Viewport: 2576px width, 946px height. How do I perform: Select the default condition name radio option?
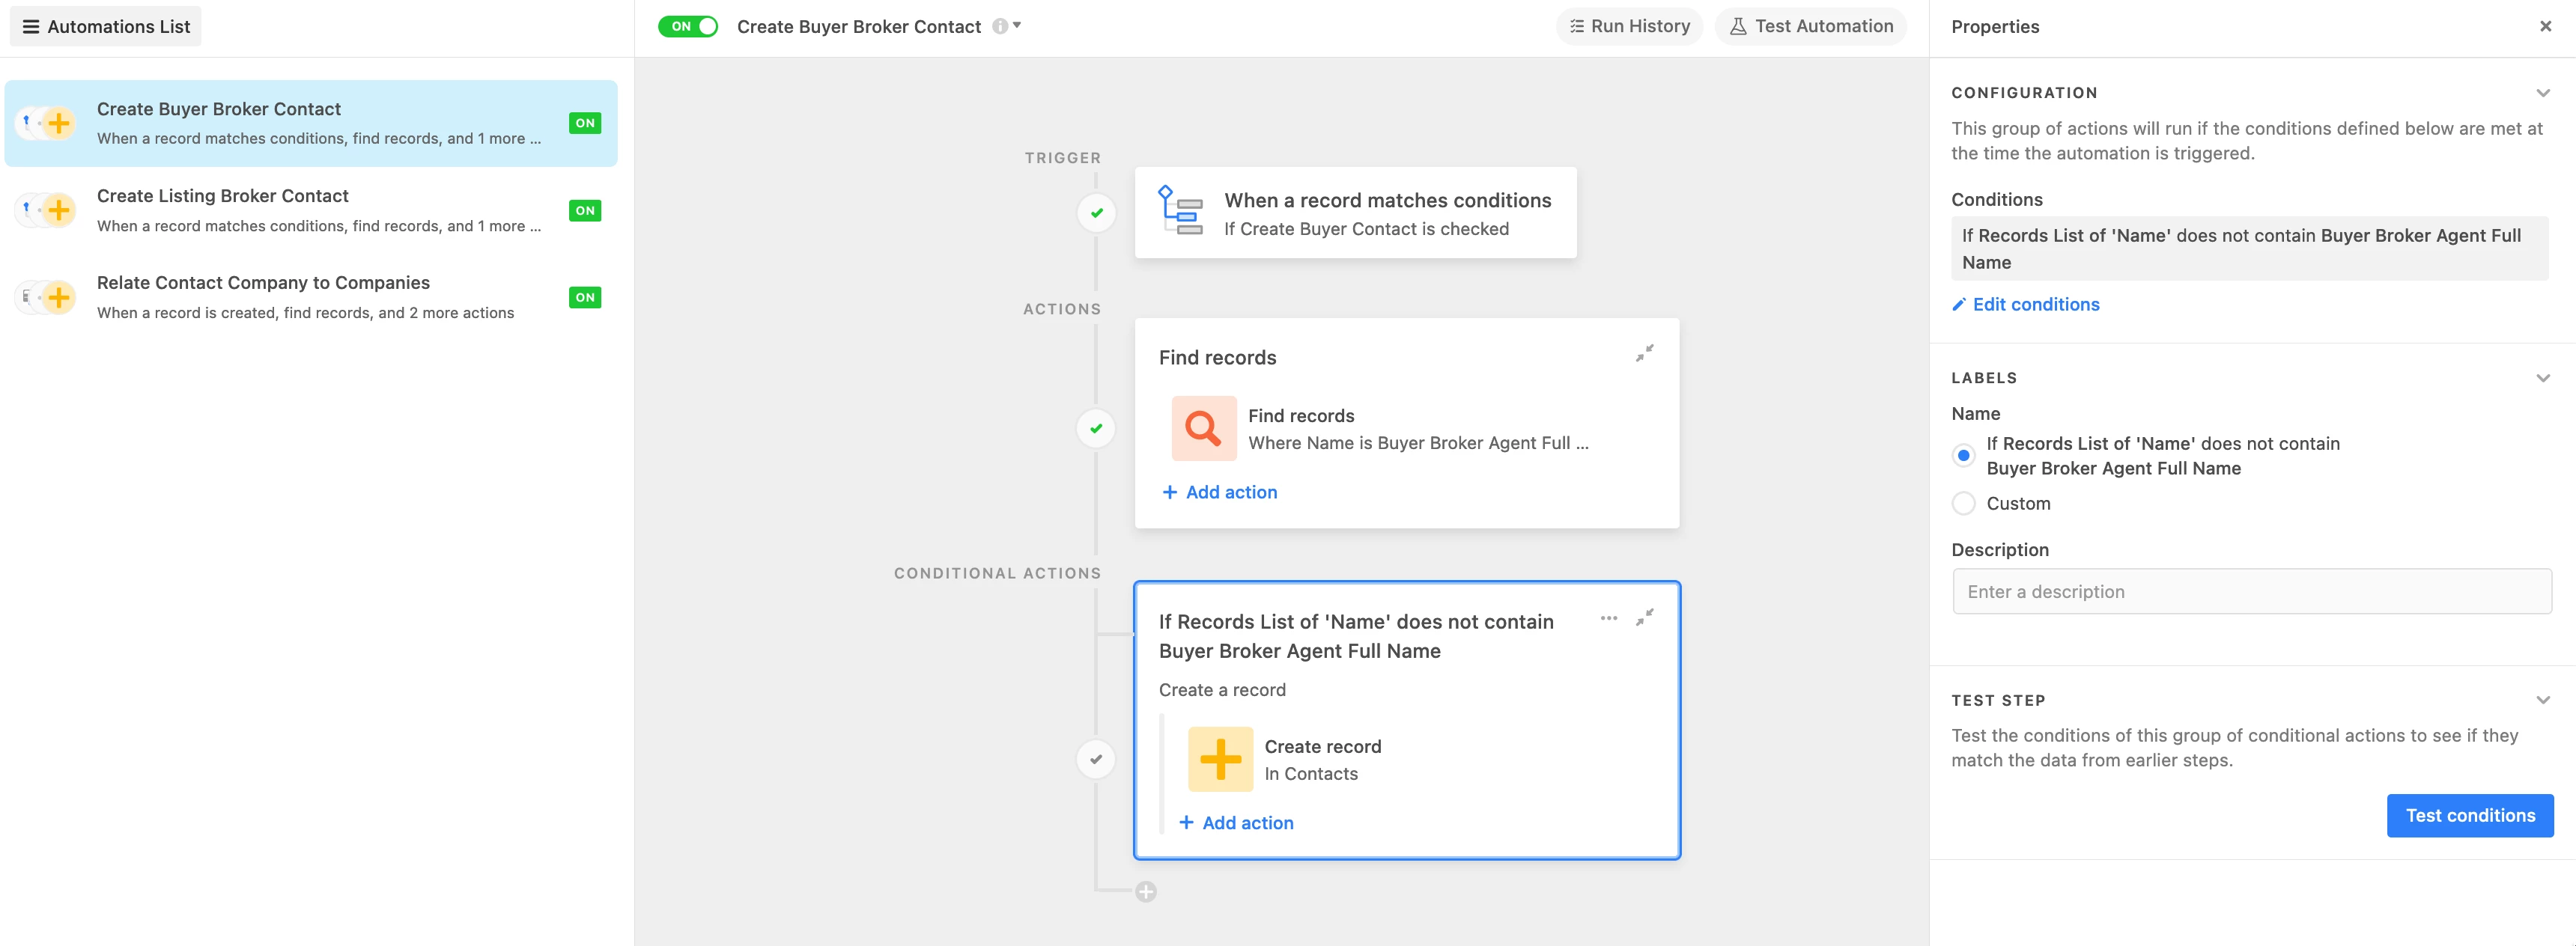1963,456
